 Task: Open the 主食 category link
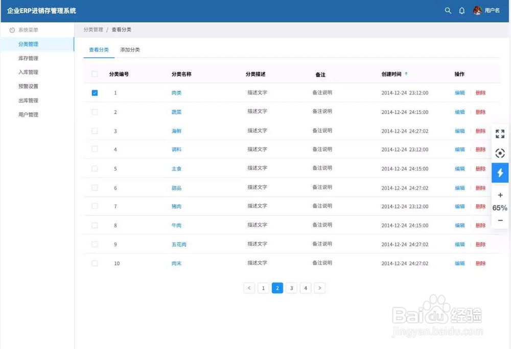click(x=176, y=169)
